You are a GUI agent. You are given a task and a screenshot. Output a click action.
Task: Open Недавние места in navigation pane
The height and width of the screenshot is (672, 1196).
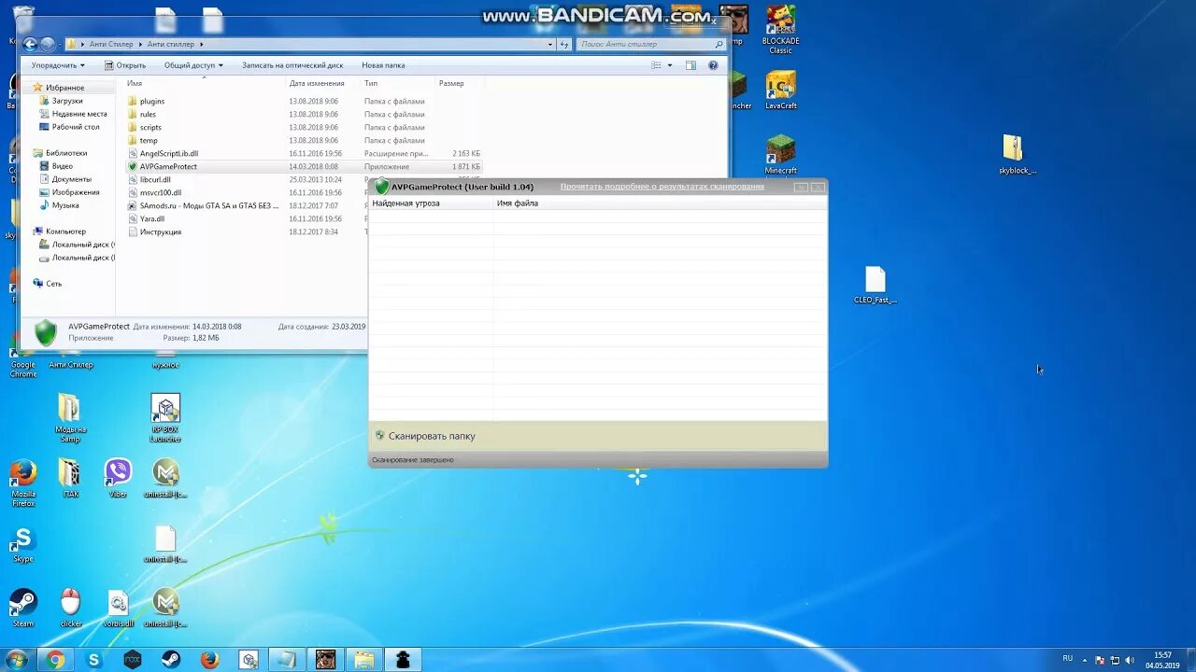(79, 114)
